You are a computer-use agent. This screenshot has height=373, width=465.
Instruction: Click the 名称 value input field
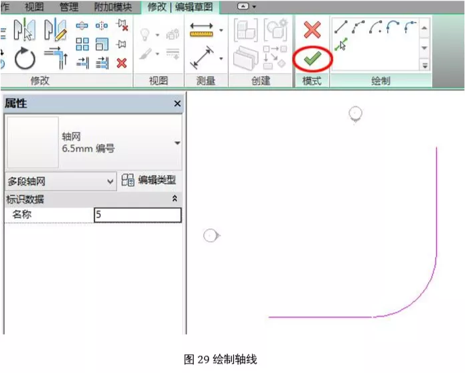(137, 215)
